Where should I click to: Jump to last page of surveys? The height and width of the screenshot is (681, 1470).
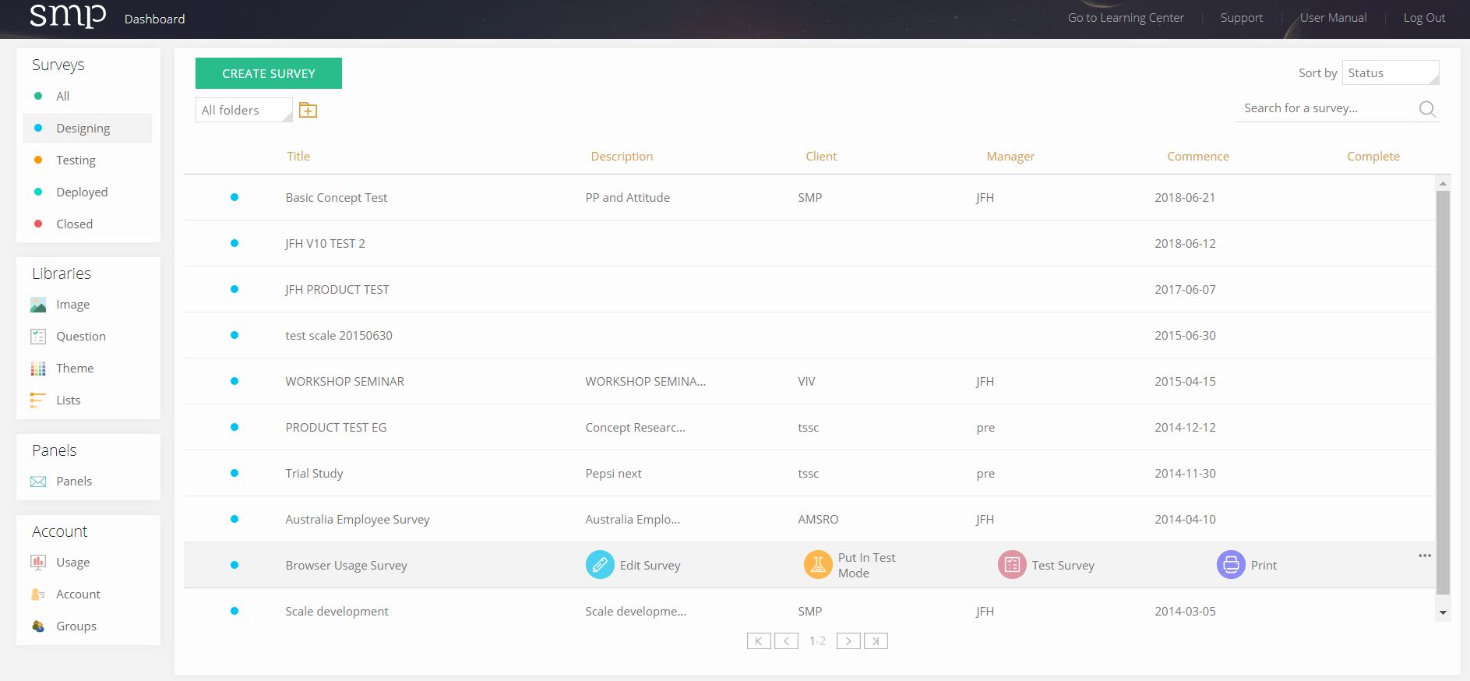(x=876, y=641)
